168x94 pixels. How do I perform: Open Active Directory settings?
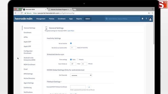(29, 78)
